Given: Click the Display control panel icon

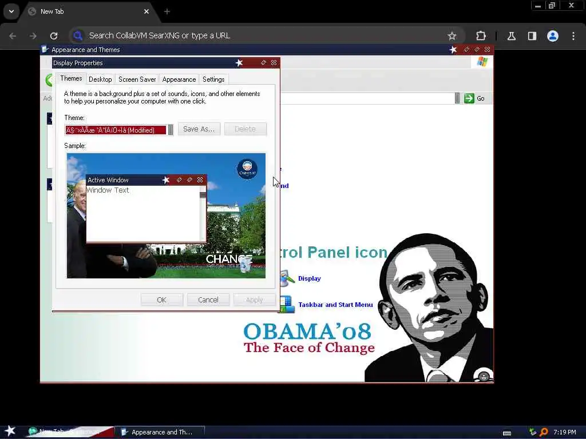Looking at the screenshot, I should tap(287, 278).
